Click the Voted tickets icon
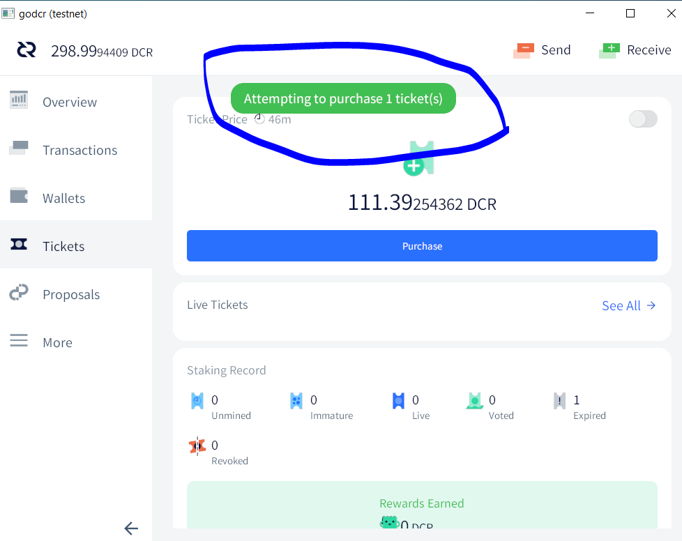This screenshot has height=541, width=682. [x=475, y=401]
